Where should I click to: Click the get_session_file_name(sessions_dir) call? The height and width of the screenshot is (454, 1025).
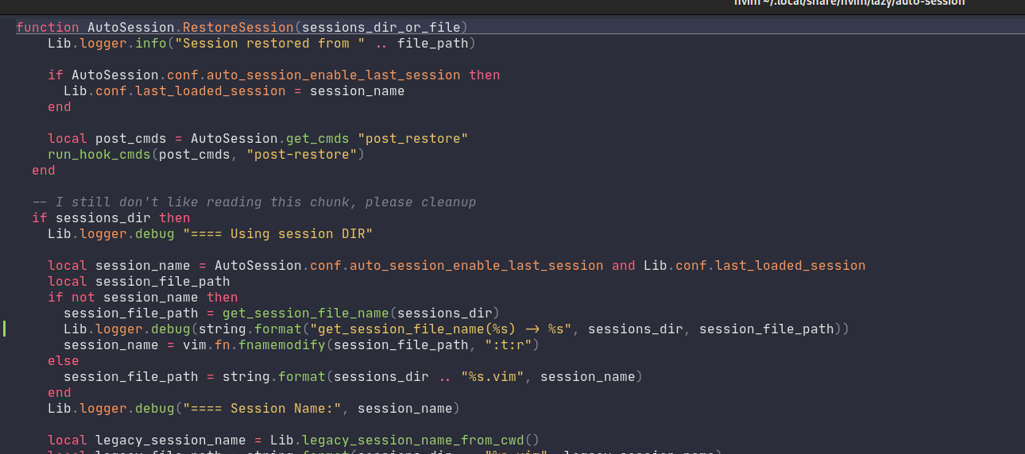click(362, 314)
